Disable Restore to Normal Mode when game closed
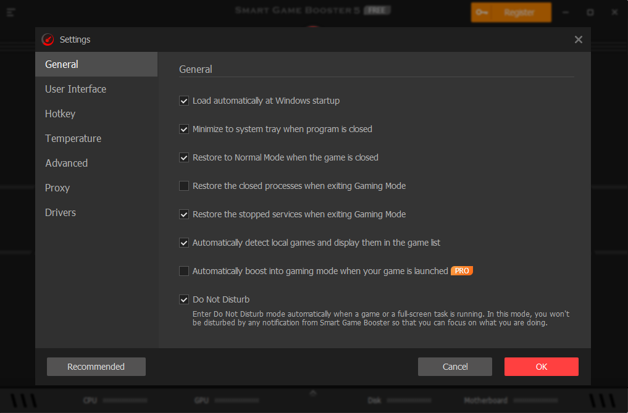Image resolution: width=628 pixels, height=413 pixels. (x=184, y=158)
